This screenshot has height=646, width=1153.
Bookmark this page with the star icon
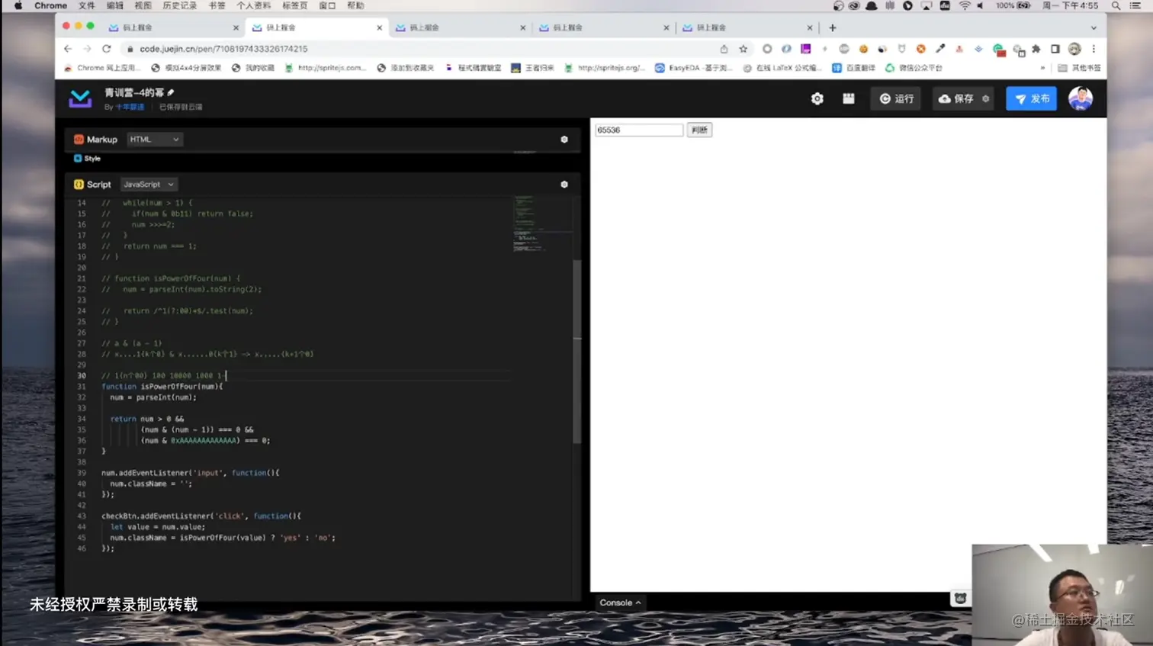[x=744, y=49]
